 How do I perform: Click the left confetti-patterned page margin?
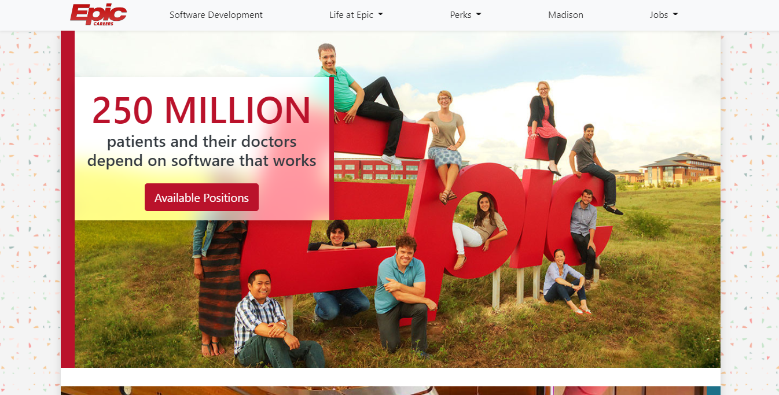coord(30,213)
